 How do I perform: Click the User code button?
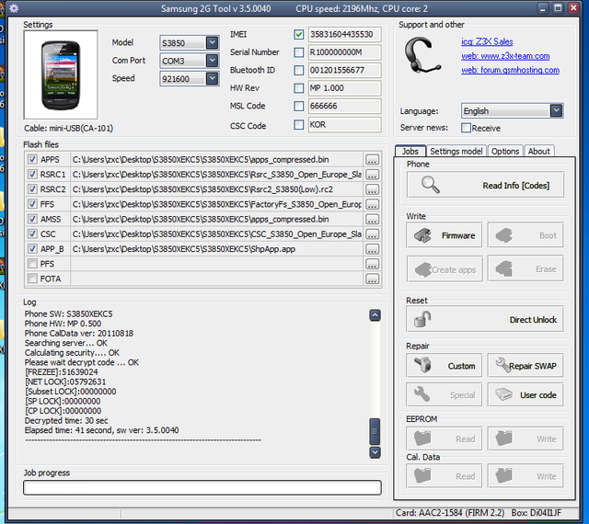(x=525, y=394)
